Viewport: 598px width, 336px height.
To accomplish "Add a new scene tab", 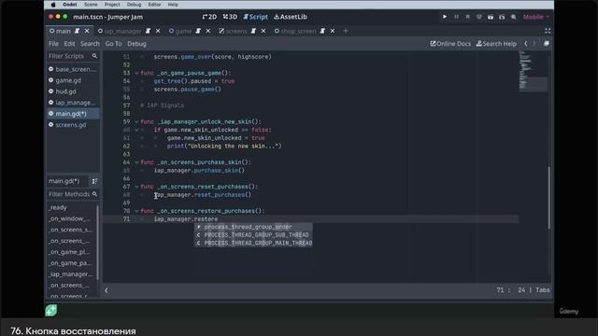I will (346, 31).
